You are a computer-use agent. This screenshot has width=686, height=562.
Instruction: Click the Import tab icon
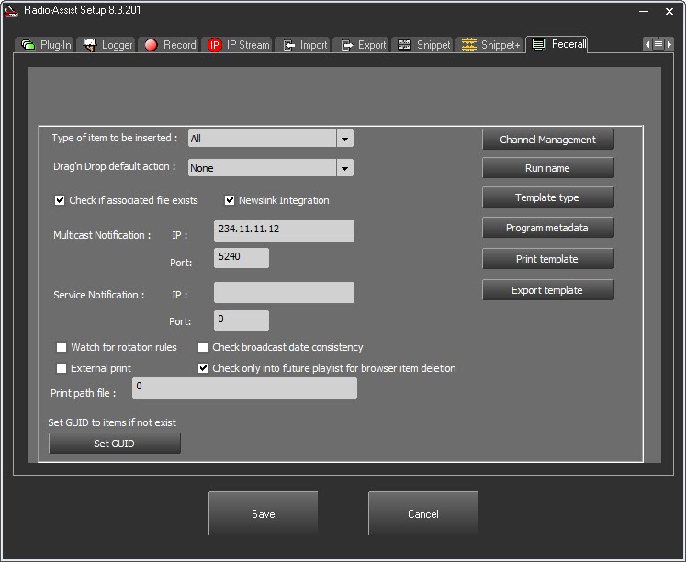click(288, 45)
